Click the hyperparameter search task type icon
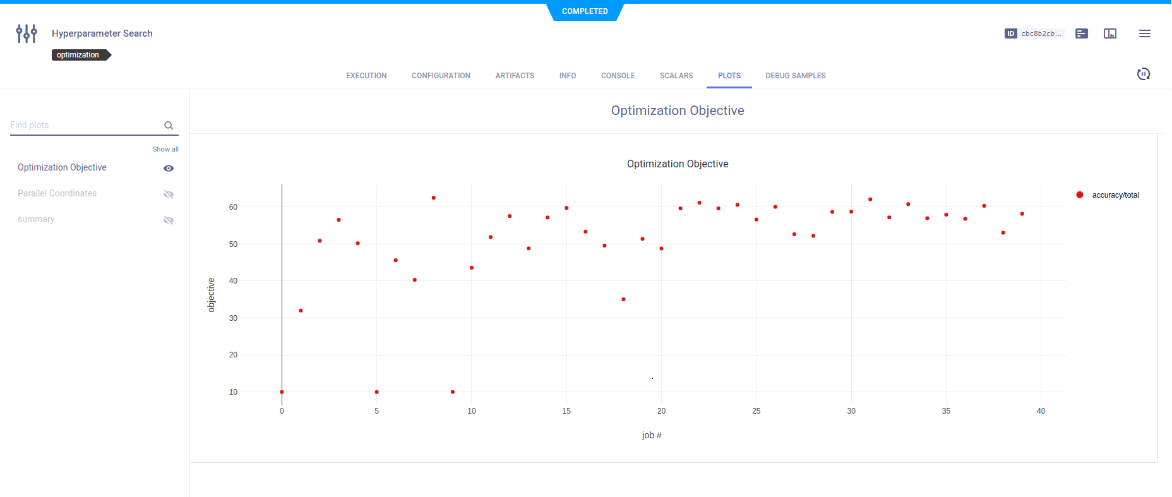Viewport: 1172px width, 497px height. [27, 33]
